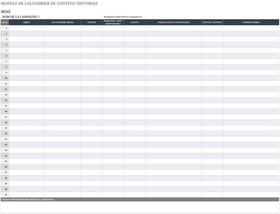This screenshot has width=280, height=214.
Task: Click the OBJET cell in row 1
Action: pos(27,28)
